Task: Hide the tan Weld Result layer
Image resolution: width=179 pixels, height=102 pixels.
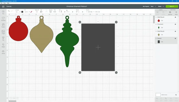Action: [x=175, y=31]
